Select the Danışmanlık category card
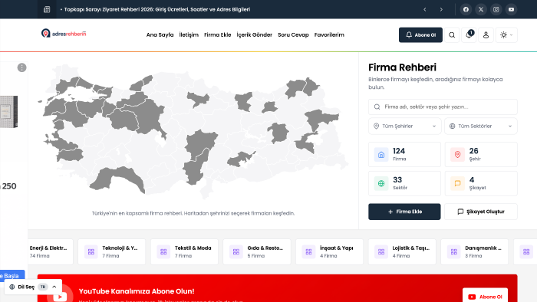Image resolution: width=537 pixels, height=302 pixels. pyautogui.click(x=475, y=251)
